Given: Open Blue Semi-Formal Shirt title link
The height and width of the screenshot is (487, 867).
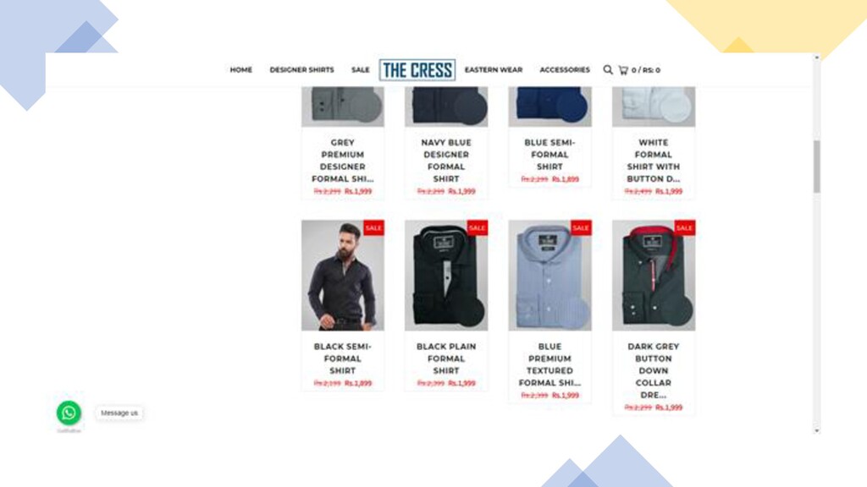Looking at the screenshot, I should pos(549,155).
